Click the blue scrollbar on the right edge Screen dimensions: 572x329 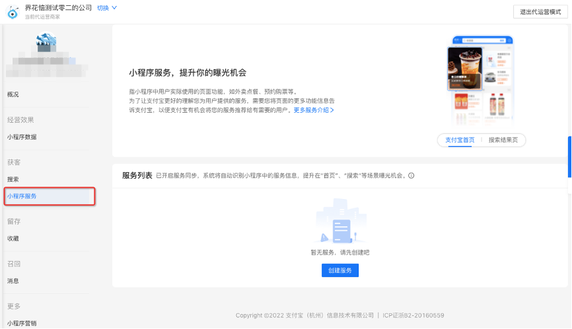[x=569, y=156]
